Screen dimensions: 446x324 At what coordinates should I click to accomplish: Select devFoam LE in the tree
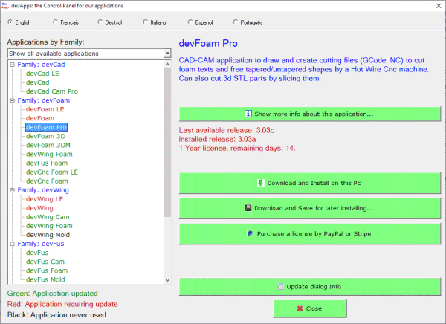pyautogui.click(x=45, y=109)
